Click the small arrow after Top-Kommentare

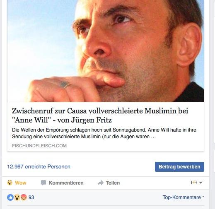203,196
